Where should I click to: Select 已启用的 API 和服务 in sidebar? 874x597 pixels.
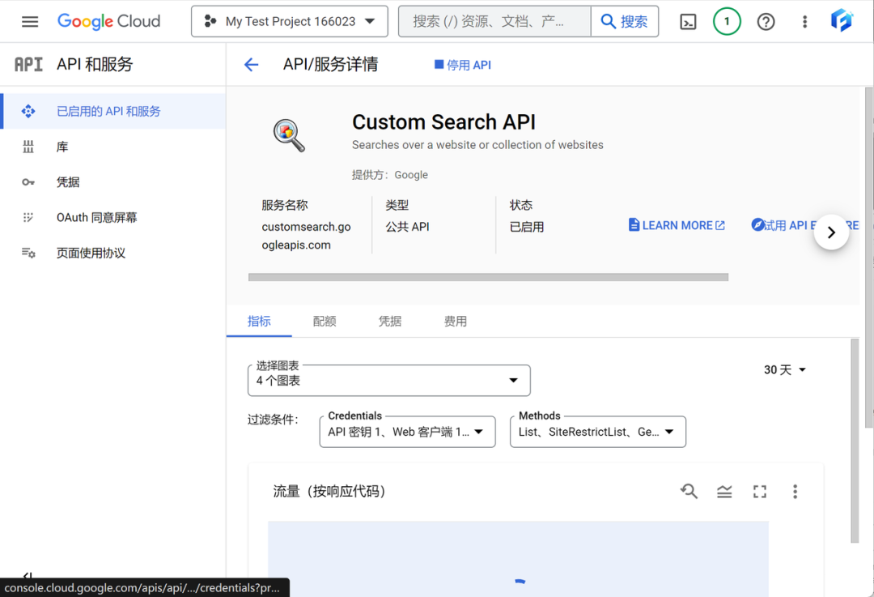tap(114, 111)
